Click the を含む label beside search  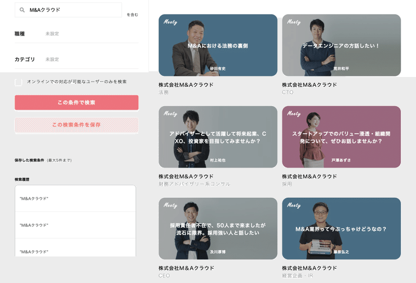coord(133,15)
